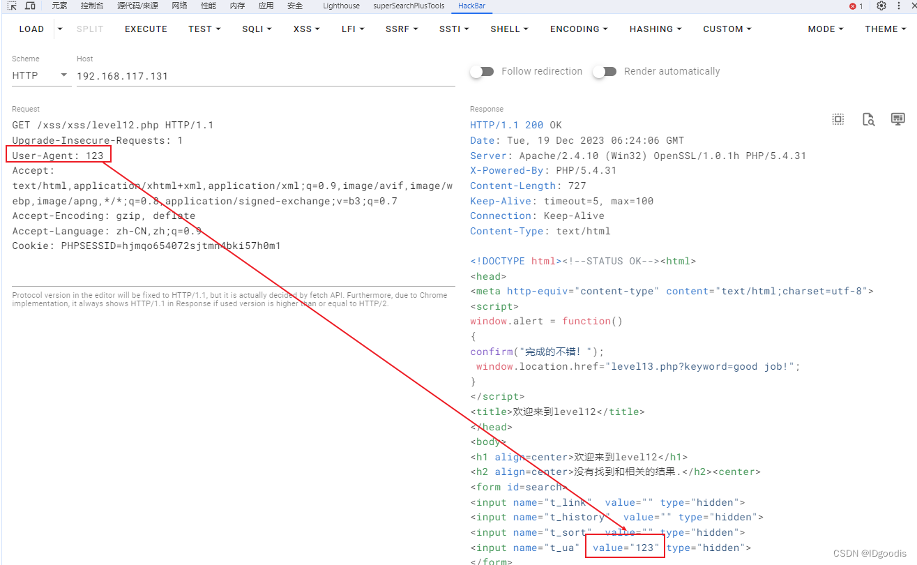Open the HASHING dropdown menu
The height and width of the screenshot is (565, 917).
(x=655, y=29)
